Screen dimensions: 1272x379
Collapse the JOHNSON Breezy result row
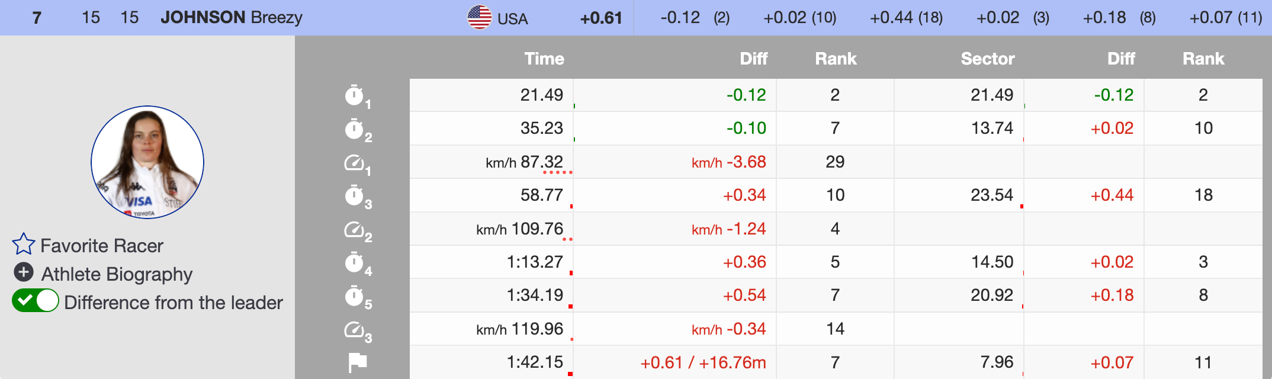tap(231, 18)
